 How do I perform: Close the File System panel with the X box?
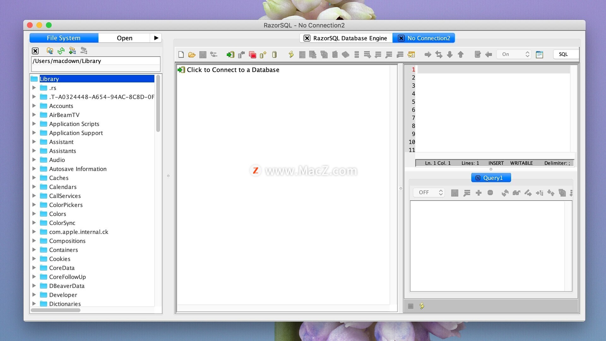[x=35, y=51]
